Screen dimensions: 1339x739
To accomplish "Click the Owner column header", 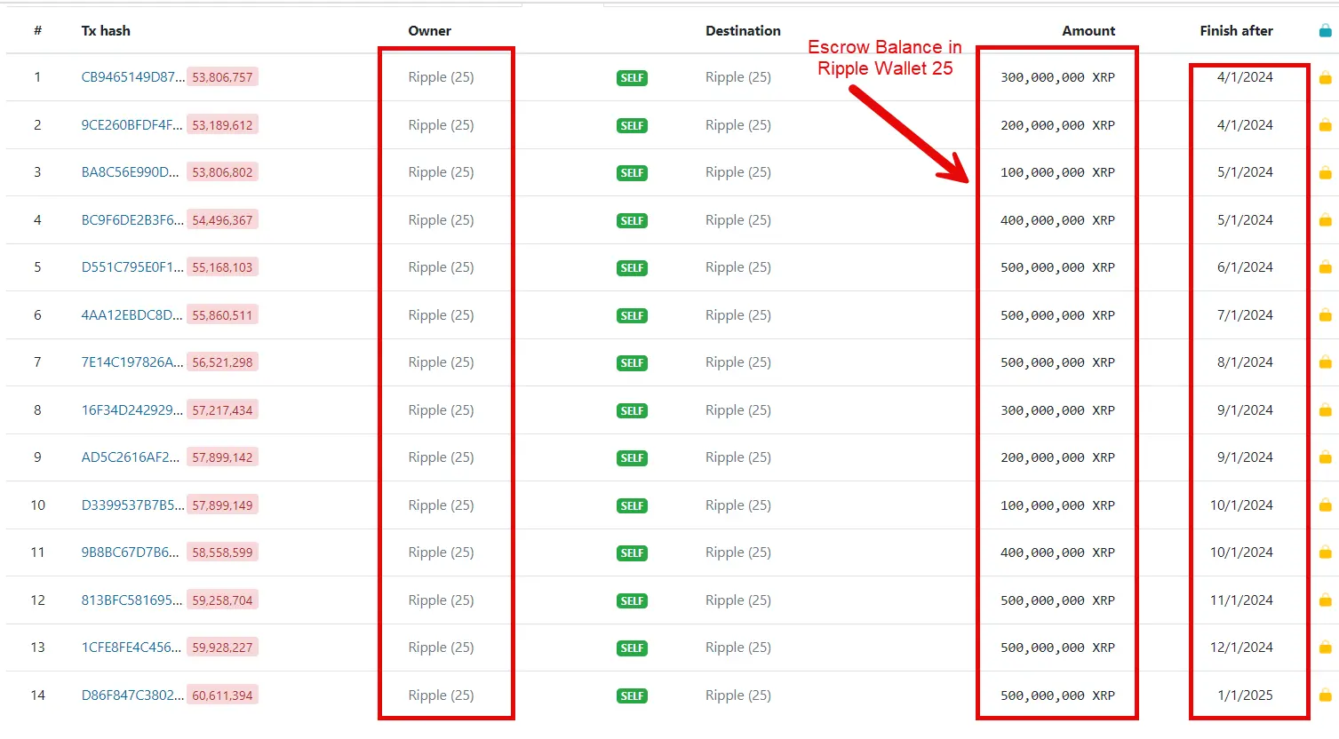I will 429,31.
